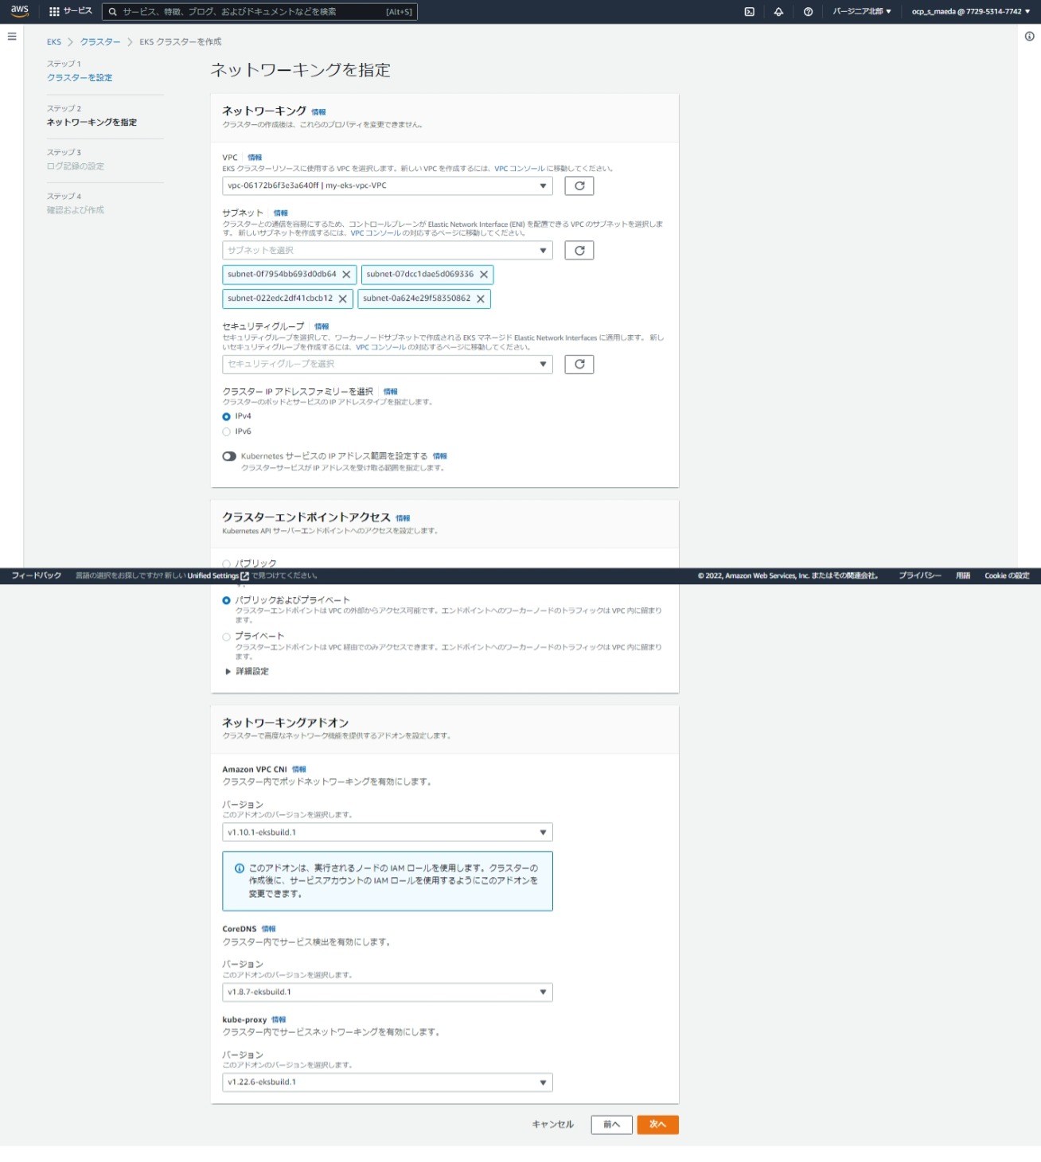The image size is (1041, 1162).
Task: Click EKS breadcrumb link
Action: point(54,42)
